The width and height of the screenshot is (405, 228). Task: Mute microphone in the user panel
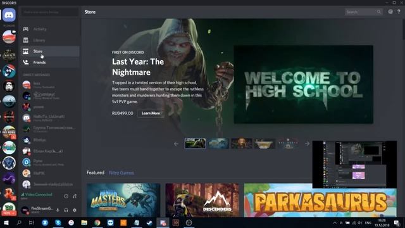tap(58, 210)
